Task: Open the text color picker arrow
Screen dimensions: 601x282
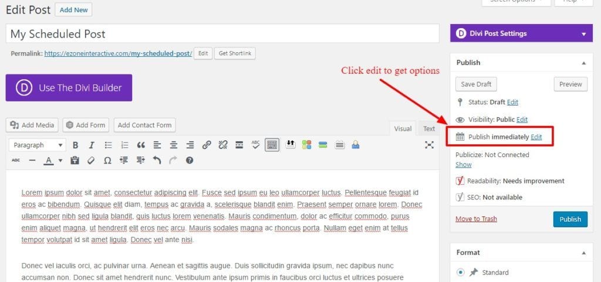Action: click(x=60, y=160)
